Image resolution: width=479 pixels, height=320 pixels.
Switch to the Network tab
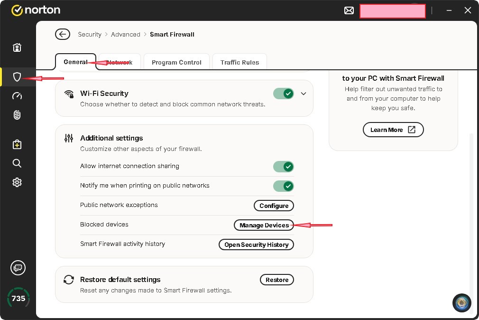point(120,62)
